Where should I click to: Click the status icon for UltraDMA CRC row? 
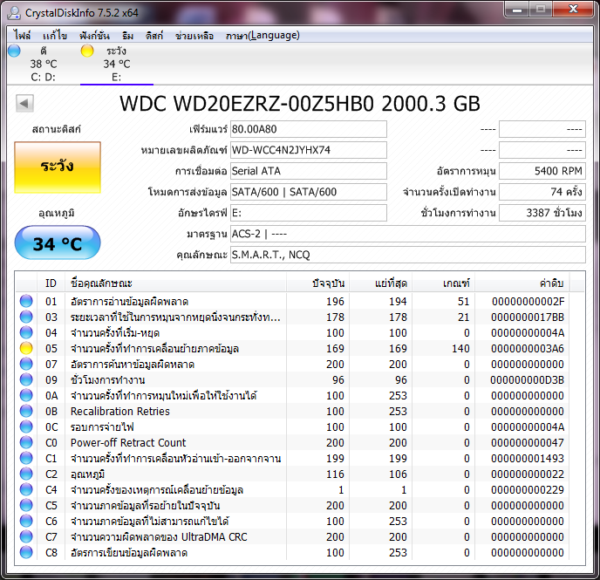coord(26,536)
